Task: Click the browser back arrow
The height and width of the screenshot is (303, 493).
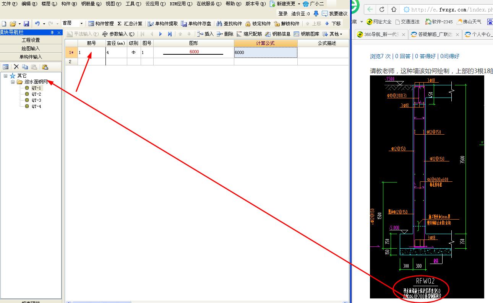Action: [370, 9]
